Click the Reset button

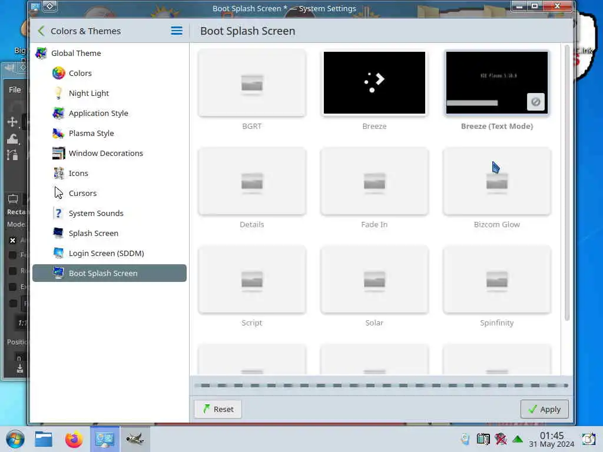[218, 409]
